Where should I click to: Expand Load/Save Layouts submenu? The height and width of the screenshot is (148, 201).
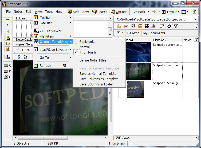tap(53, 50)
